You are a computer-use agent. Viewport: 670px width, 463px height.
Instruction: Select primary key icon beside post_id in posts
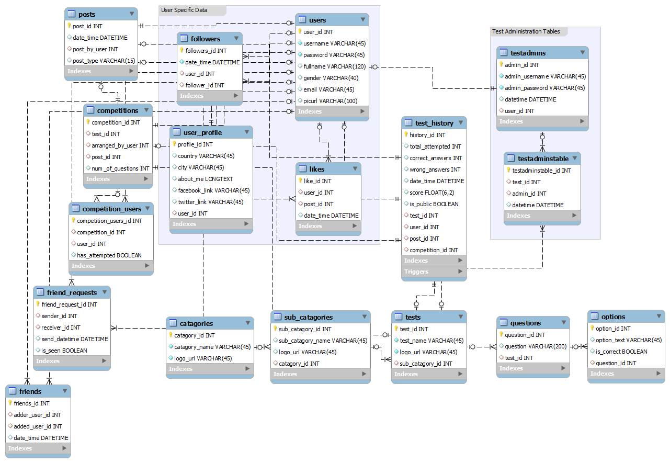tap(69, 26)
